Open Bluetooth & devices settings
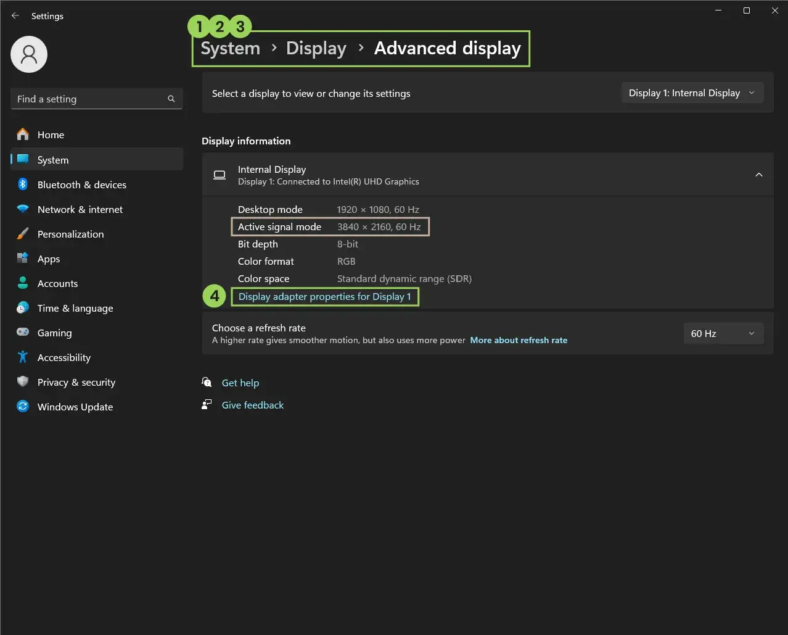 tap(97, 185)
